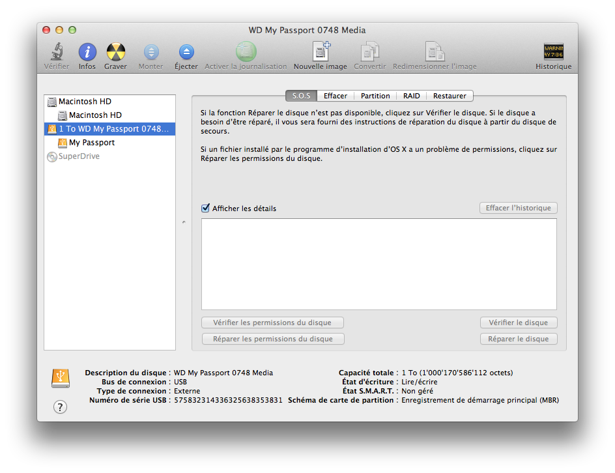
Task: Open the RAID tab
Action: (x=411, y=96)
